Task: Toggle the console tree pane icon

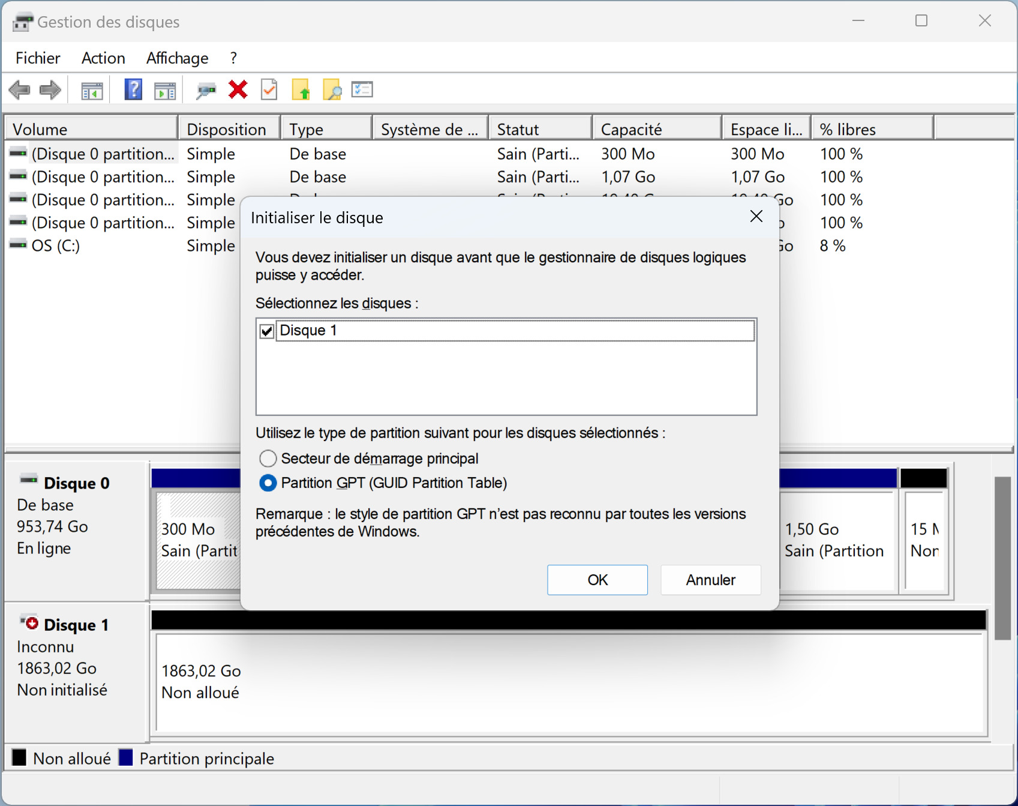Action: click(92, 91)
